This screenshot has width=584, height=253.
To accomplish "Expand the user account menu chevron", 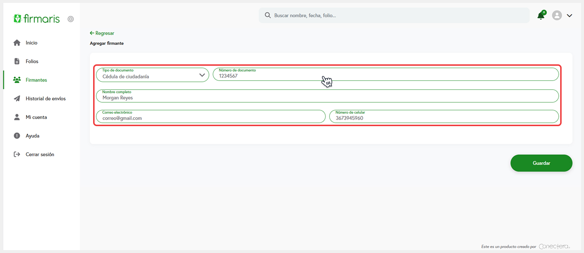I will [x=570, y=16].
